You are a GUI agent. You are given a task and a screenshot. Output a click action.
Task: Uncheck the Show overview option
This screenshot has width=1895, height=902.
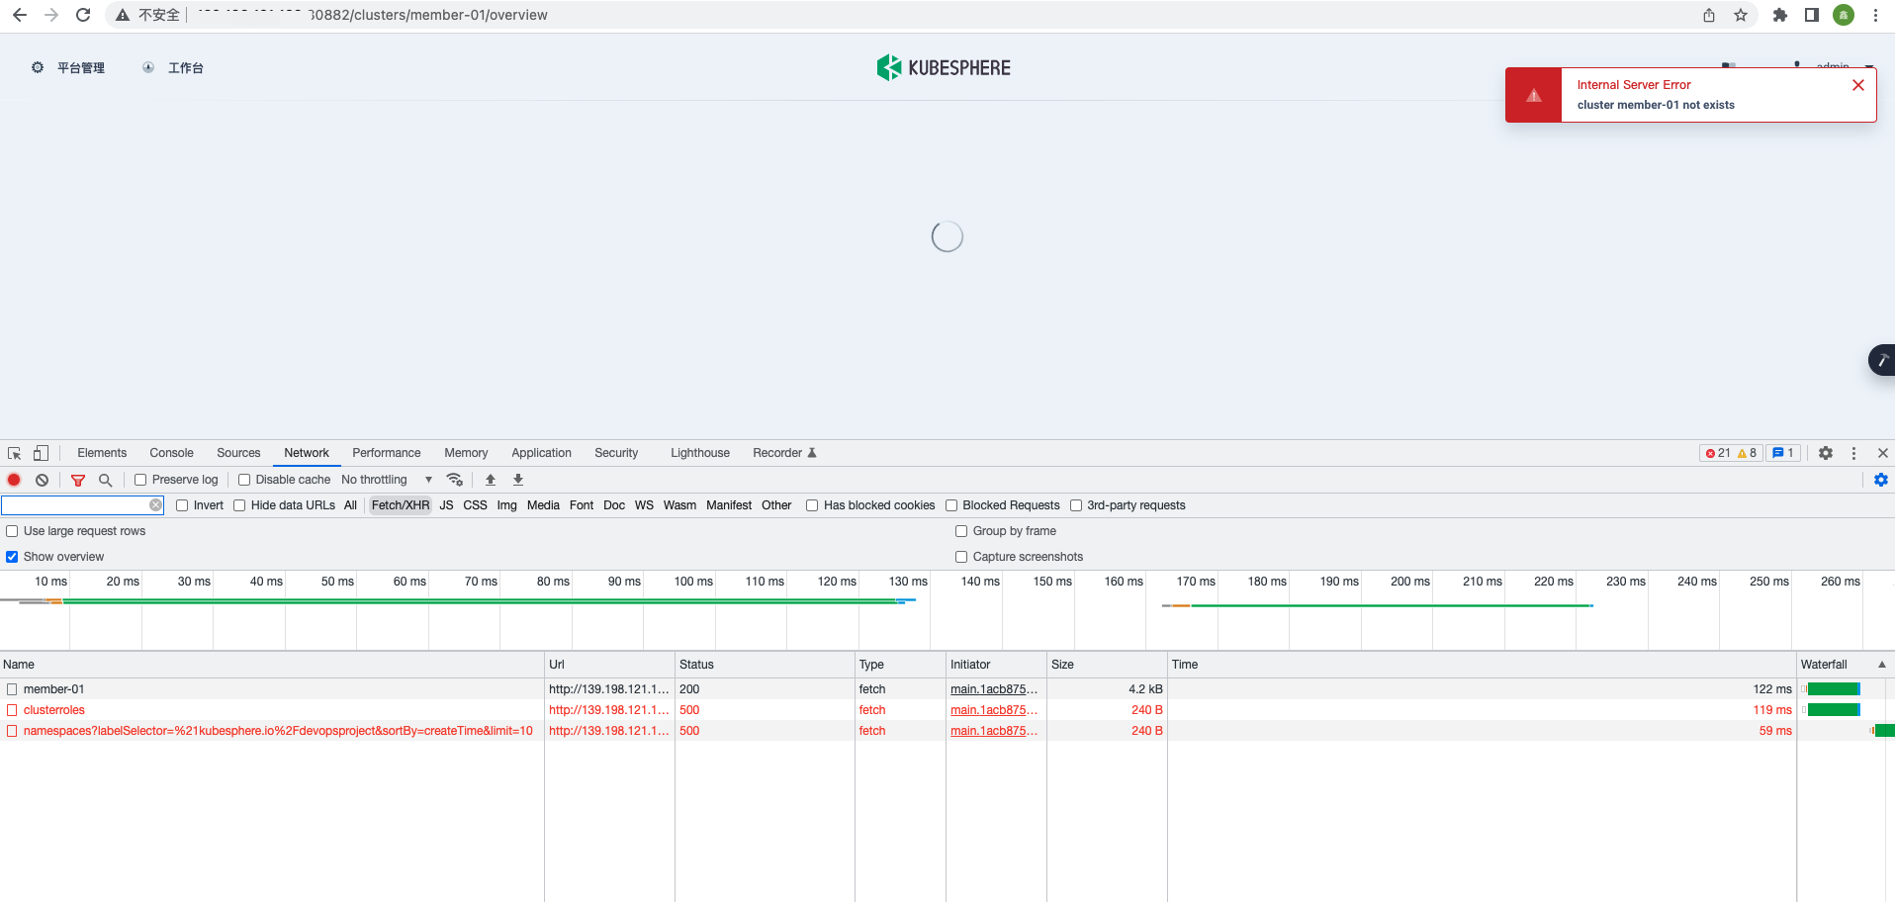(x=11, y=556)
